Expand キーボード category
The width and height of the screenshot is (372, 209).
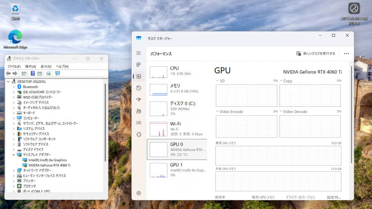tap(13, 113)
